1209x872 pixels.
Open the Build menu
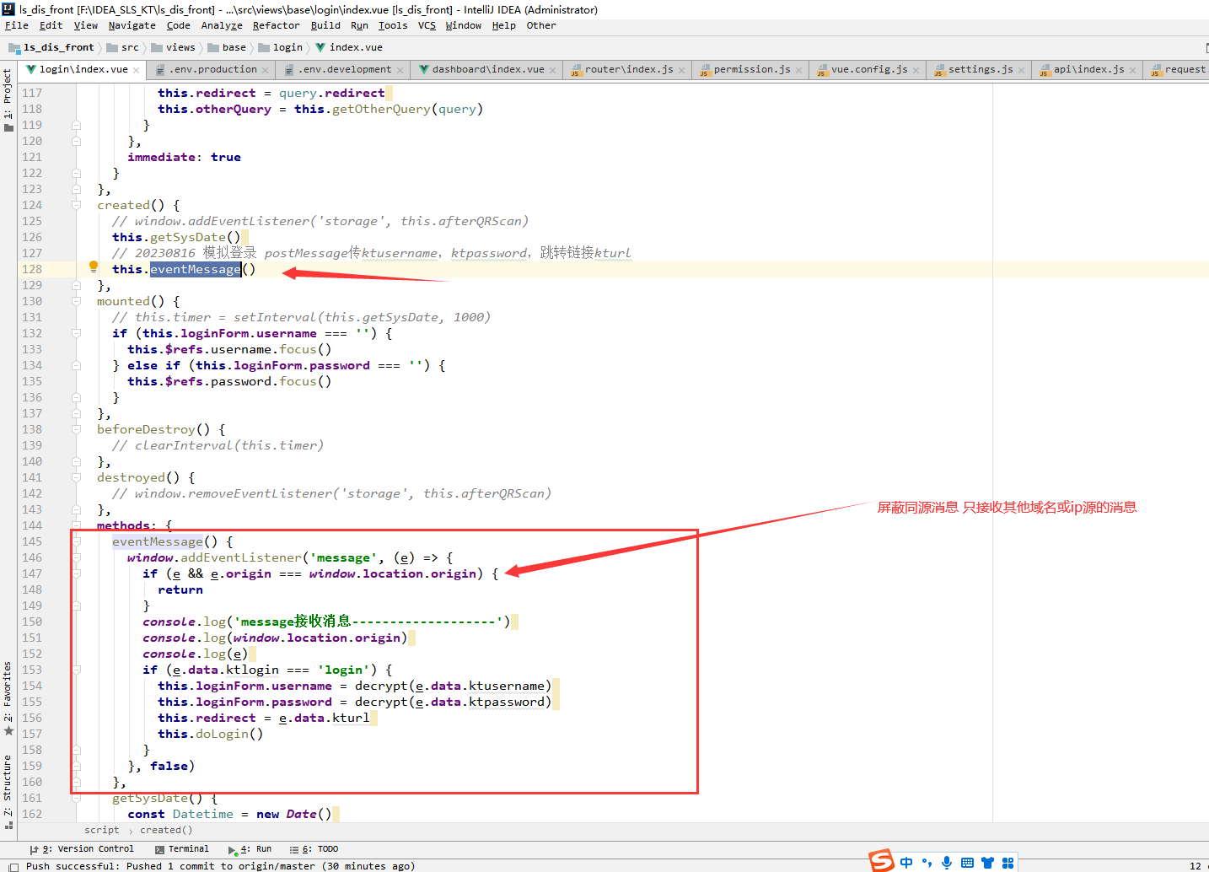325,25
